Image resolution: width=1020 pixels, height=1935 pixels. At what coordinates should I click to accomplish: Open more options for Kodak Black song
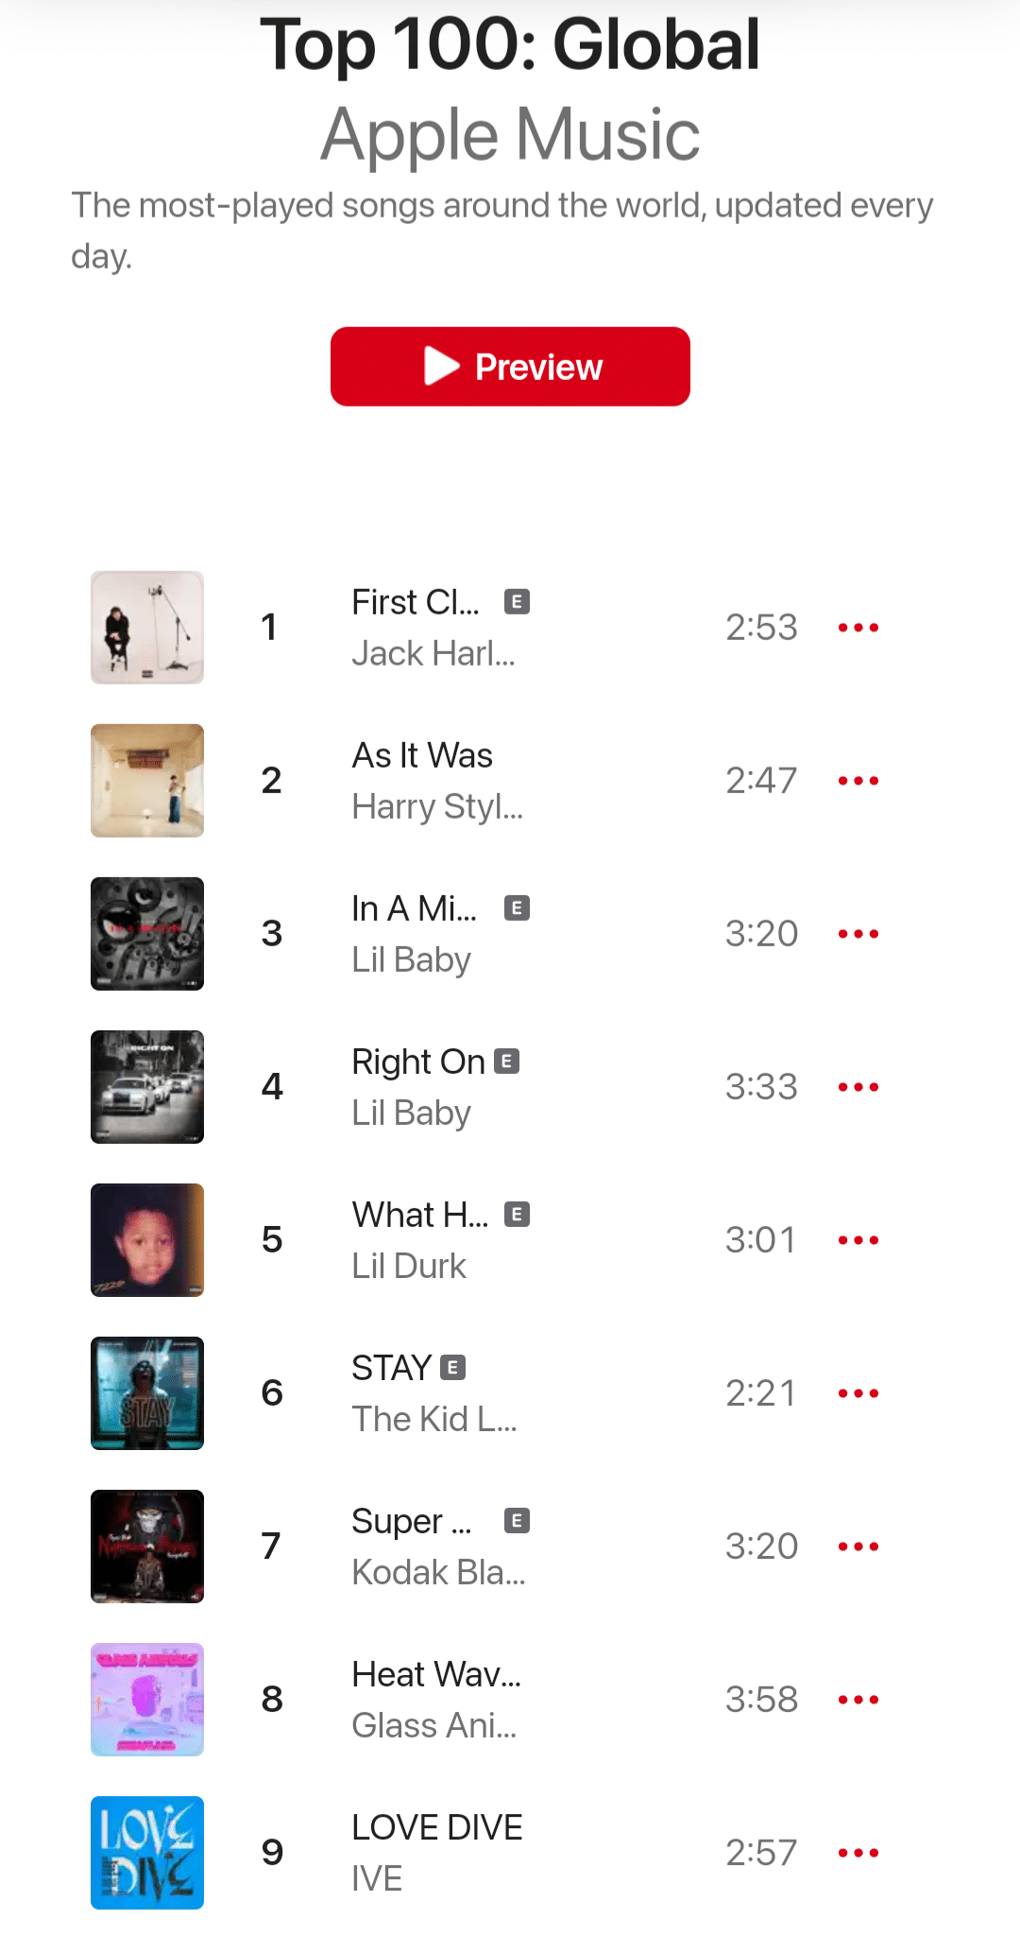[858, 1546]
